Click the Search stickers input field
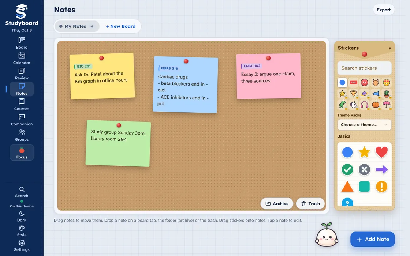410x256 pixels. tap(364, 68)
